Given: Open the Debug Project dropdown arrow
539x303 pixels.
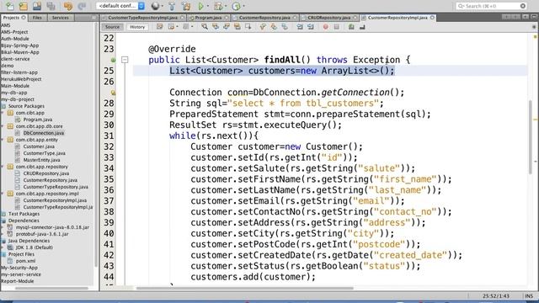Looking at the screenshot, I should (226, 6).
